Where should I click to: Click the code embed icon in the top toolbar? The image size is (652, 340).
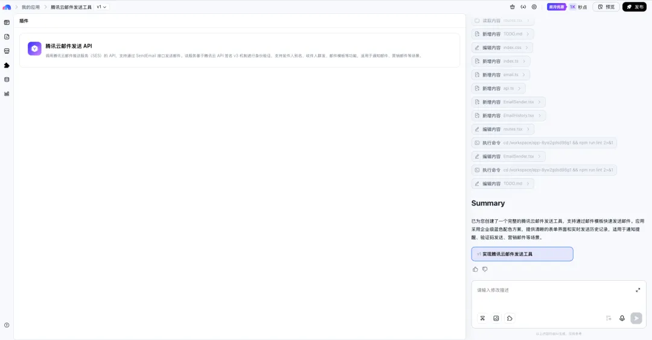click(523, 7)
